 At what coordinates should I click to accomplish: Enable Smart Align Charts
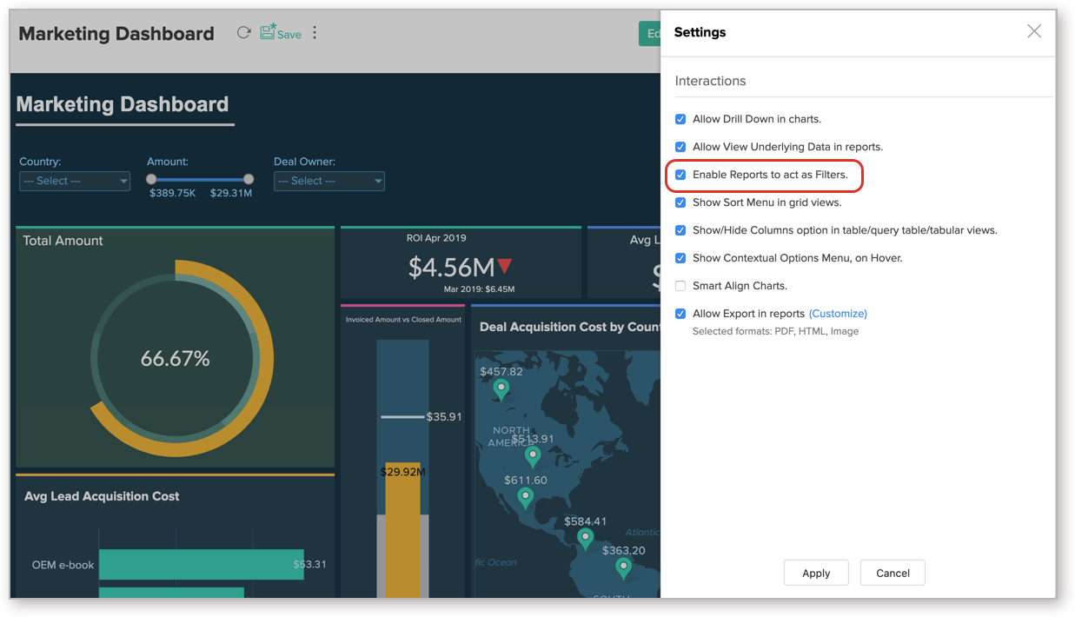click(x=680, y=285)
